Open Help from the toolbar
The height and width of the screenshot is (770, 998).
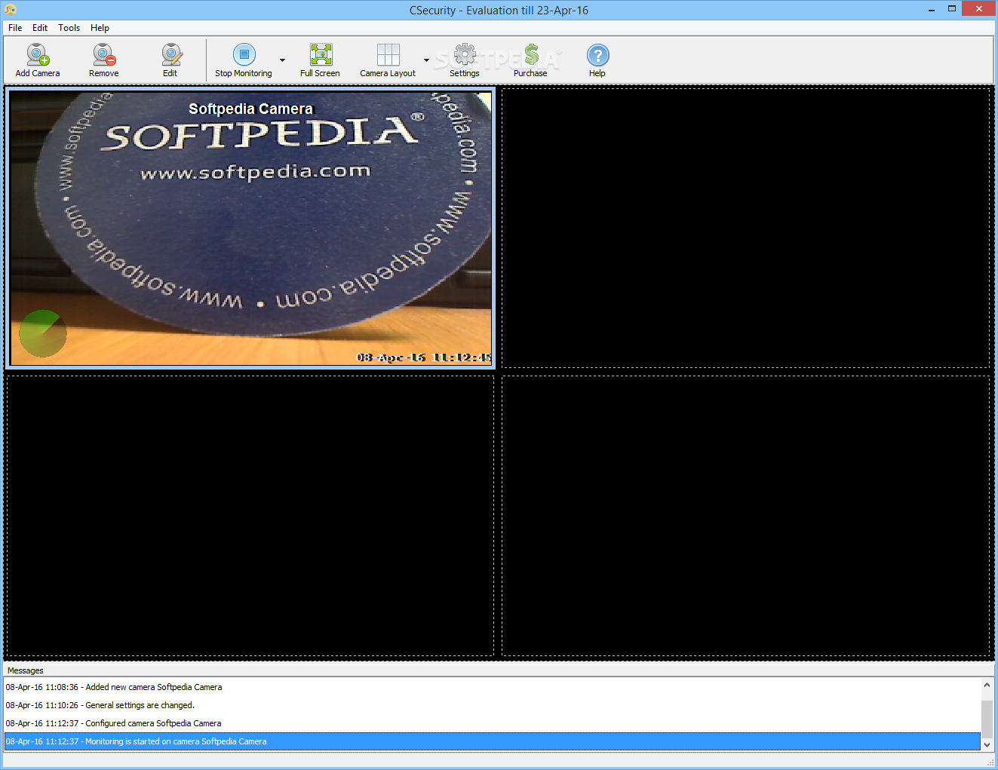click(x=597, y=60)
